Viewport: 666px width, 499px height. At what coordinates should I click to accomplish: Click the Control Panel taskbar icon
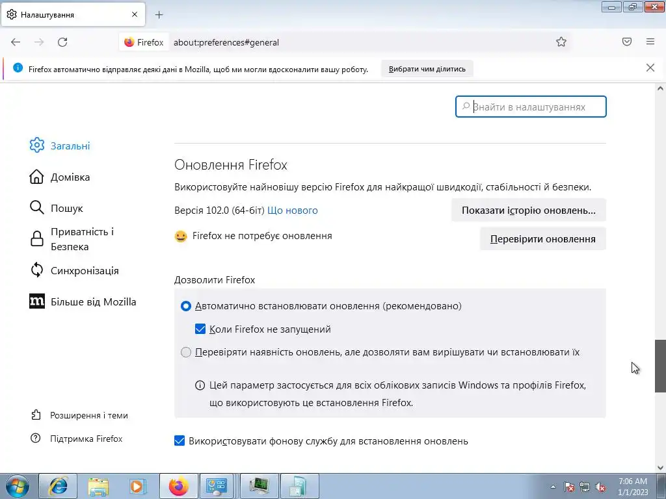[217, 486]
